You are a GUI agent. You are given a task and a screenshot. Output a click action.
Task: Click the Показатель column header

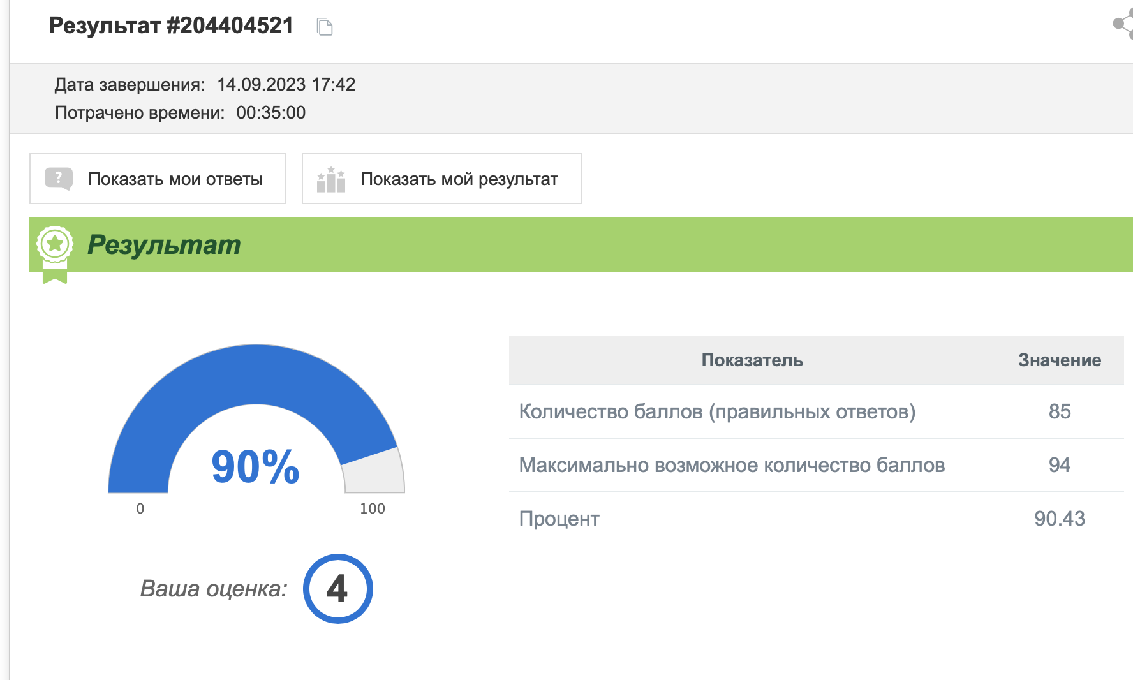[x=752, y=360]
